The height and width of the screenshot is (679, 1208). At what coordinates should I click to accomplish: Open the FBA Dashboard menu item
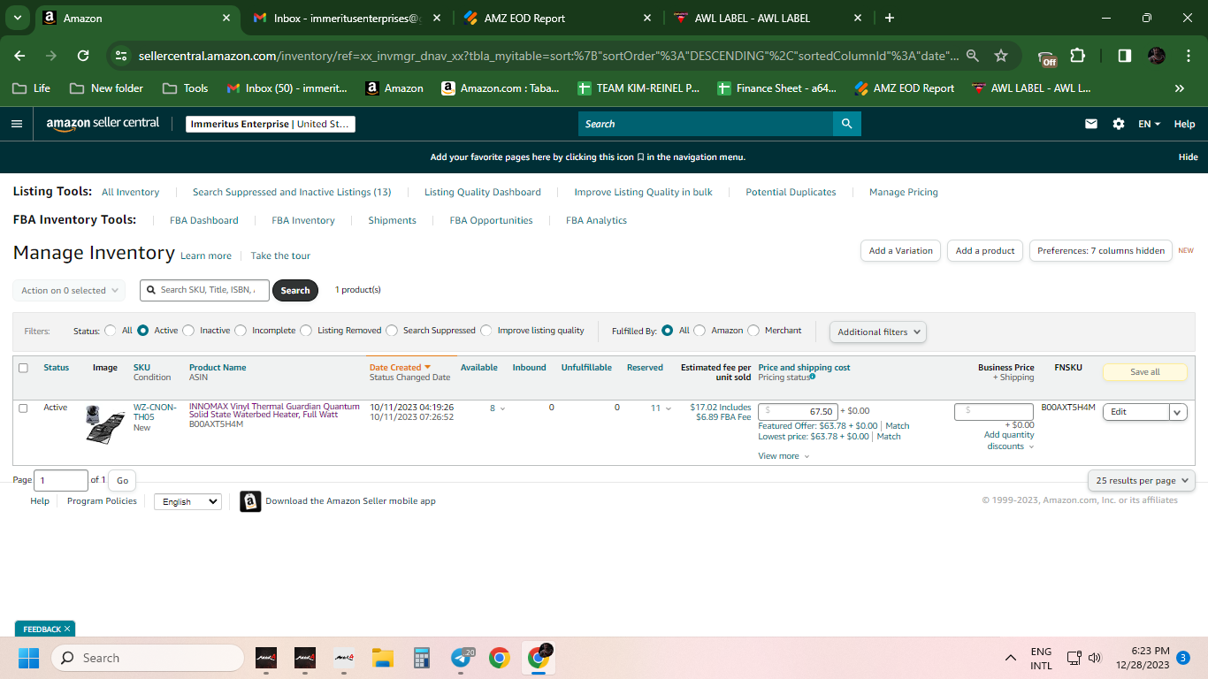[204, 220]
